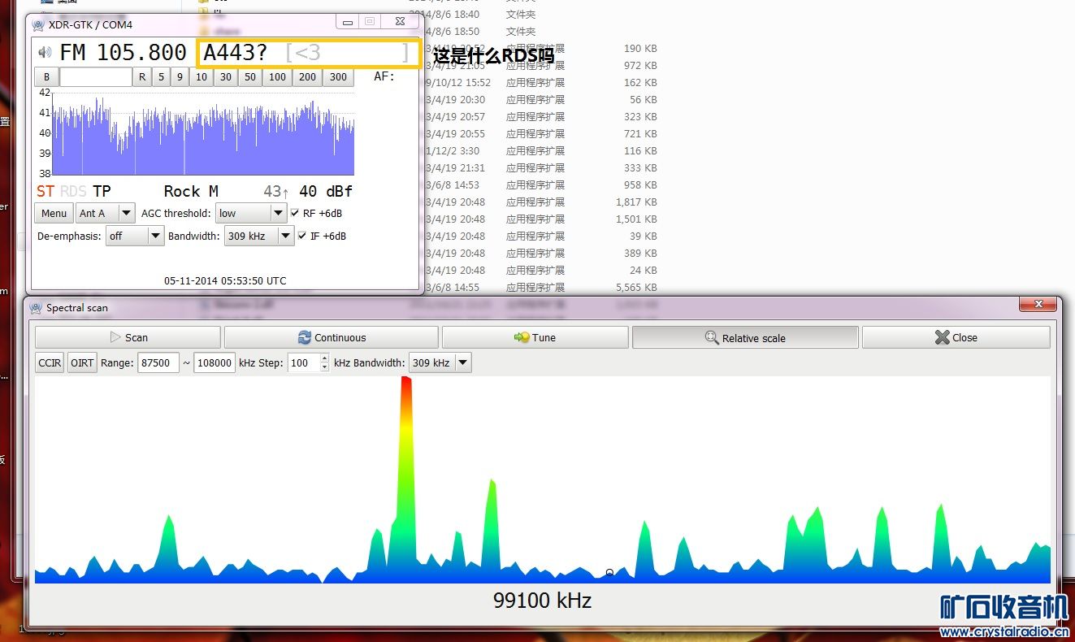
Task: Start a spectral Scan
Action: pyautogui.click(x=128, y=337)
